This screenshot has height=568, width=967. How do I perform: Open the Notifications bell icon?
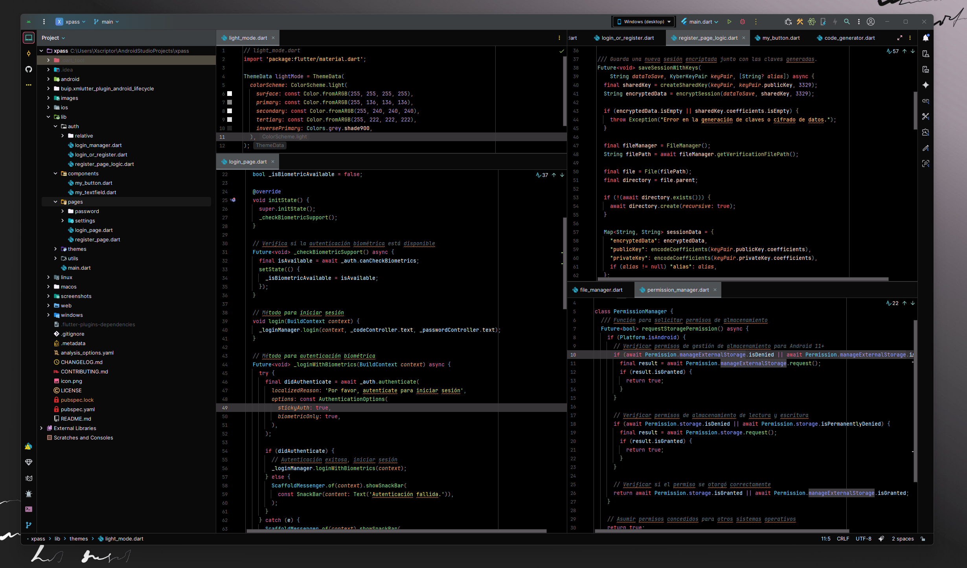tap(926, 38)
